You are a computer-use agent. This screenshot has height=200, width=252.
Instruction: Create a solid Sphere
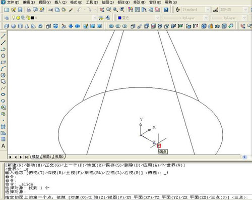pos(14,26)
